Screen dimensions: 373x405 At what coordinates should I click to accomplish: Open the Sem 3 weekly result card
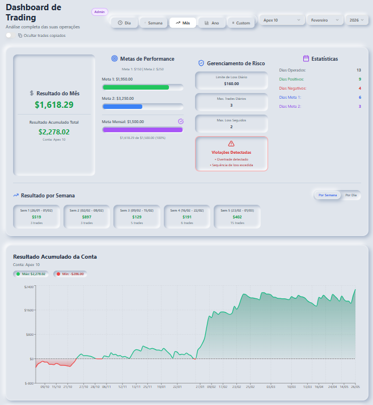pyautogui.click(x=137, y=217)
